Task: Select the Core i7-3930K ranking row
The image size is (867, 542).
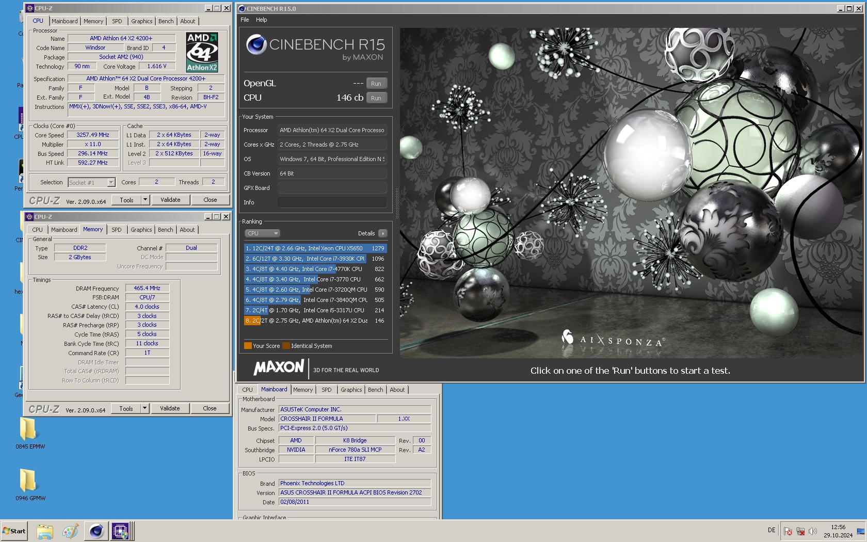Action: coord(315,259)
